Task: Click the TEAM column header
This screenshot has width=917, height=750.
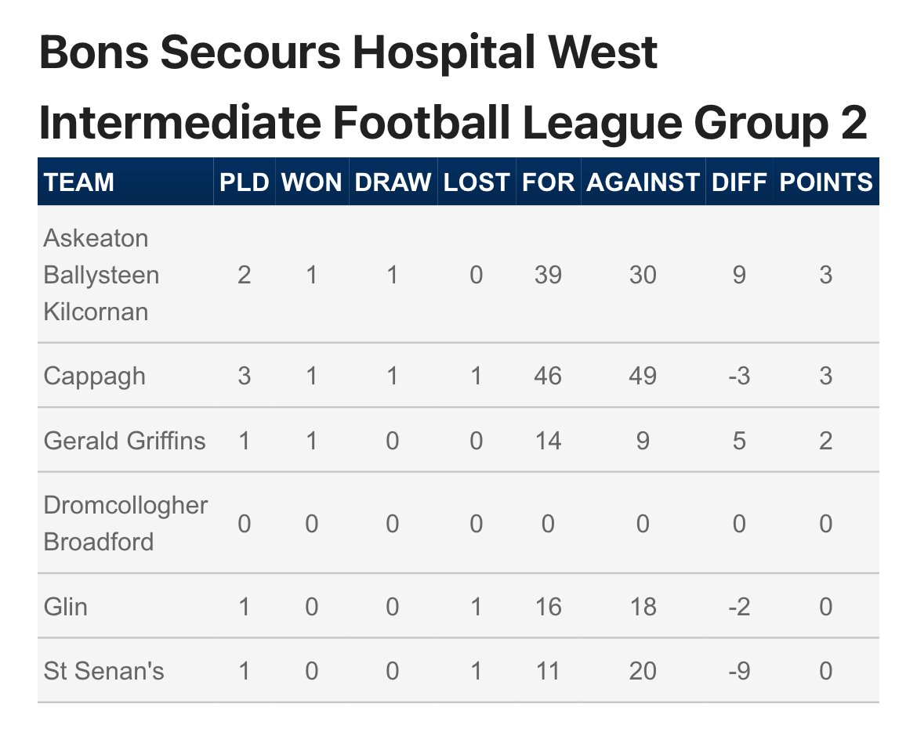Action: [79, 182]
